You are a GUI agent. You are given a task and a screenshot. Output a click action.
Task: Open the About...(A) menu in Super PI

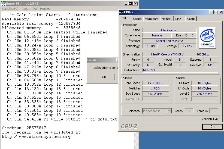(29, 9)
